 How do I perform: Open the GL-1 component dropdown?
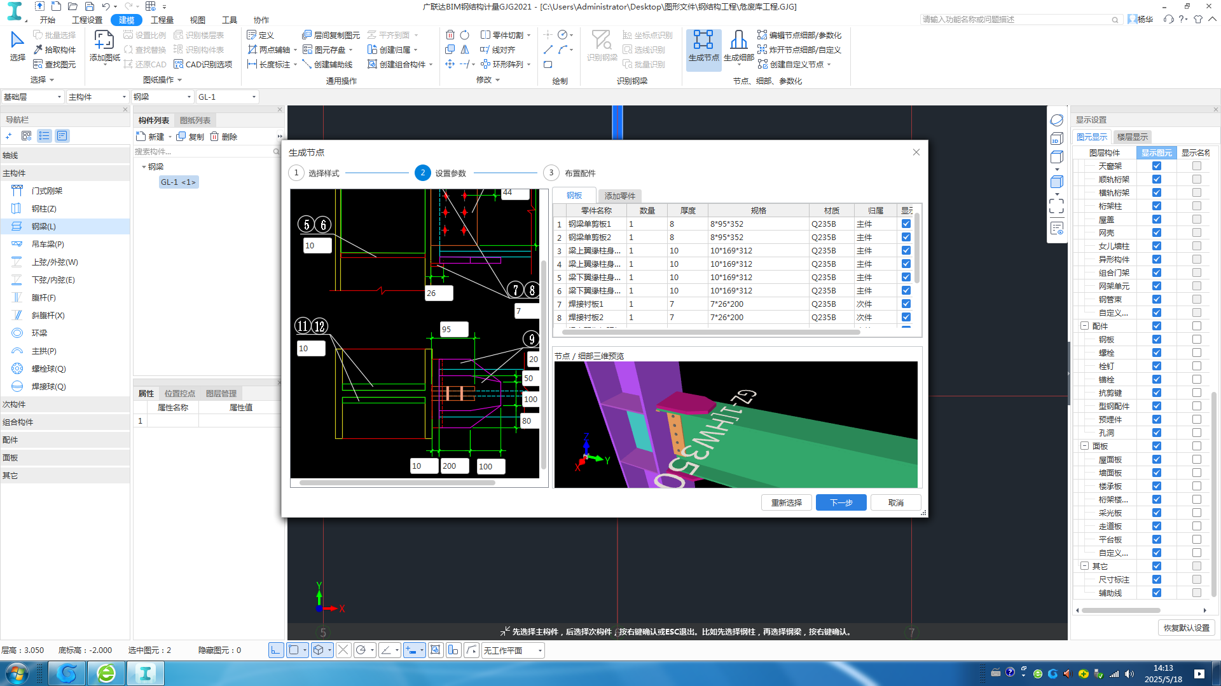(x=227, y=97)
